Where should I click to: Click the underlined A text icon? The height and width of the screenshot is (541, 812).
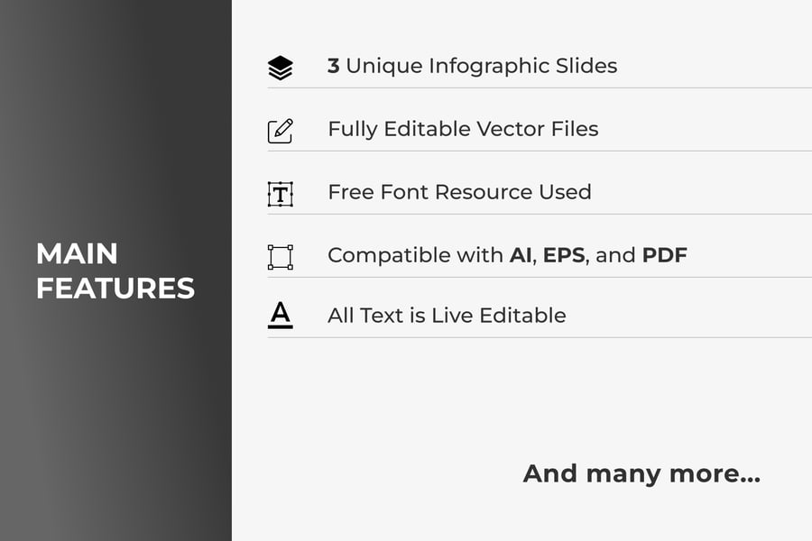point(281,316)
